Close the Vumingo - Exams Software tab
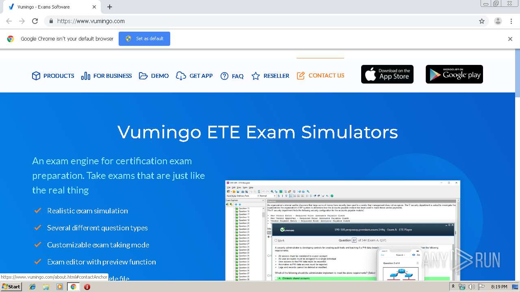 coord(94,7)
